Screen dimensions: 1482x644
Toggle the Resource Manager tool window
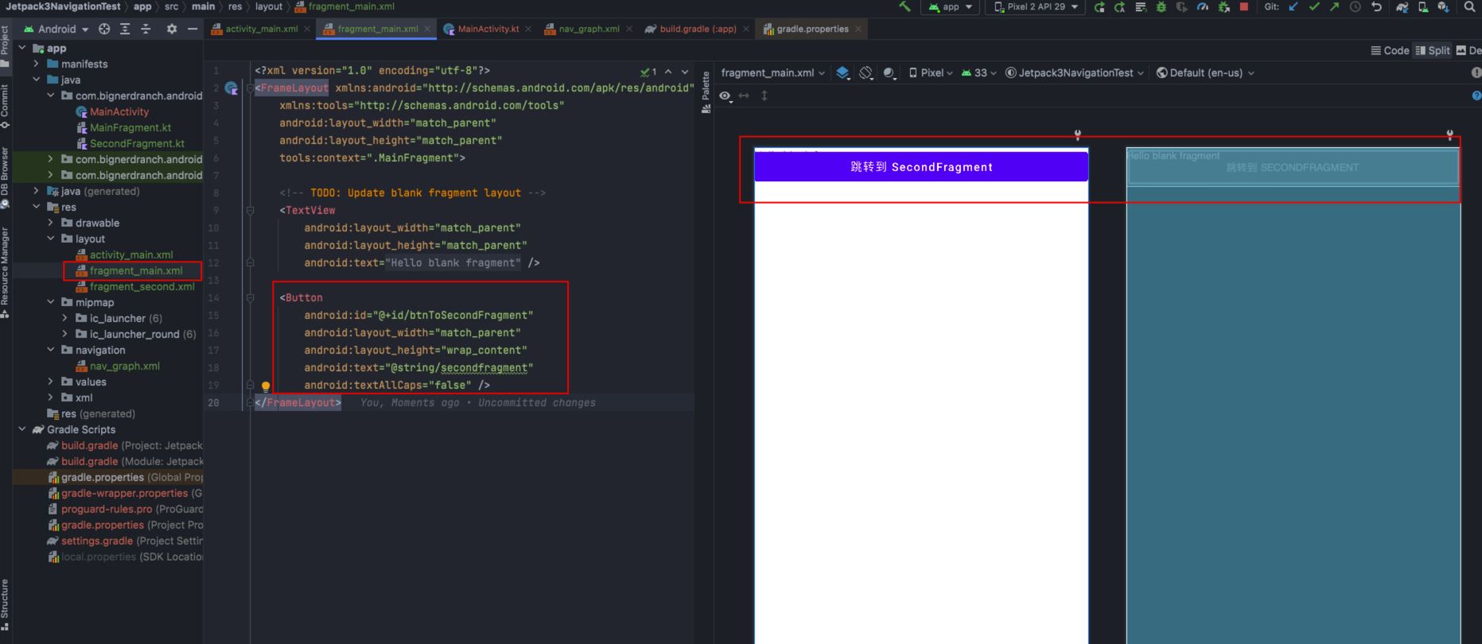(5, 273)
